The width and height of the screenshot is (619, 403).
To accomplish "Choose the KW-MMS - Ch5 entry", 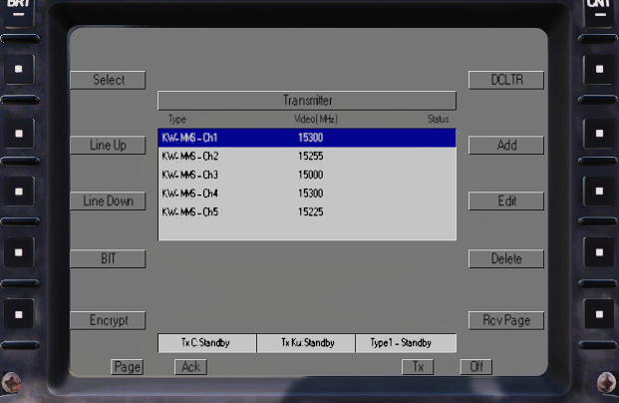I will [x=306, y=211].
